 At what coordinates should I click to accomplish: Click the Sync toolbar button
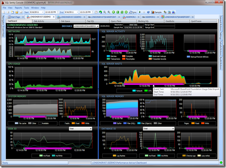coord(133,12)
